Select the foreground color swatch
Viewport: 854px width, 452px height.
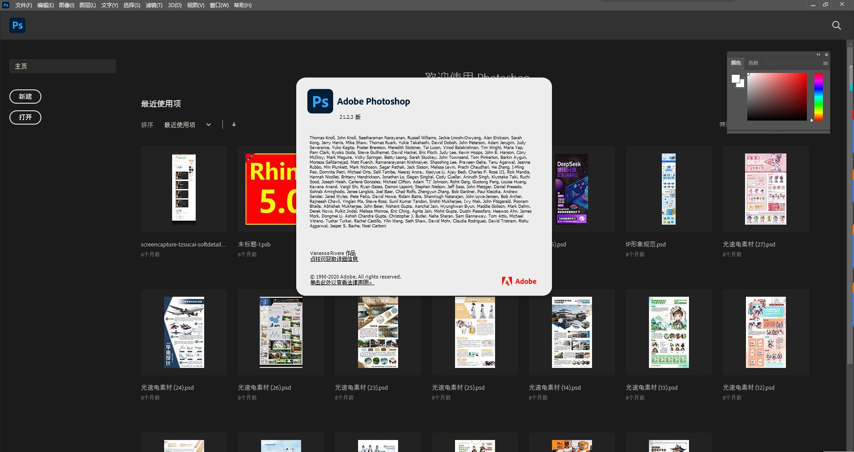[736, 78]
